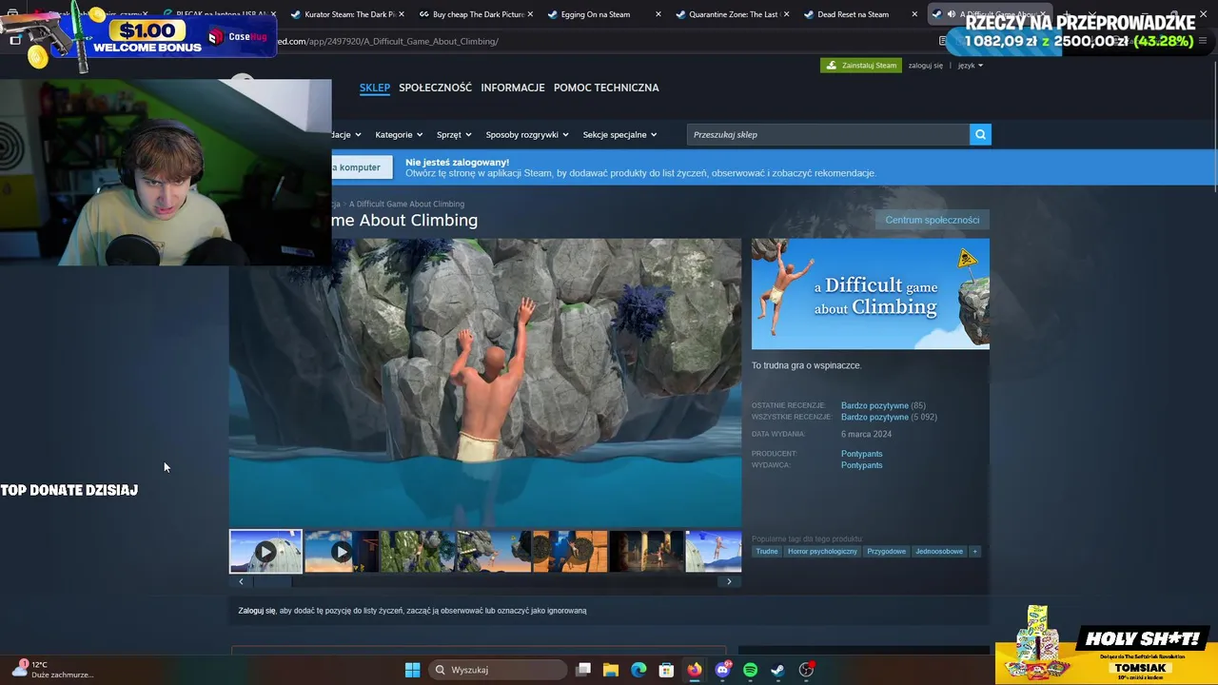The height and width of the screenshot is (685, 1218).
Task: Switch to Firefox on taskbar
Action: click(695, 670)
